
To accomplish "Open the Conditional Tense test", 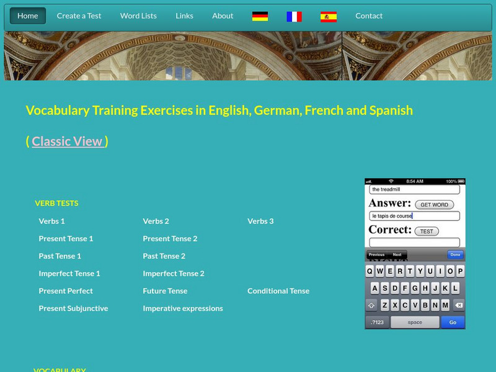I will [278, 291].
